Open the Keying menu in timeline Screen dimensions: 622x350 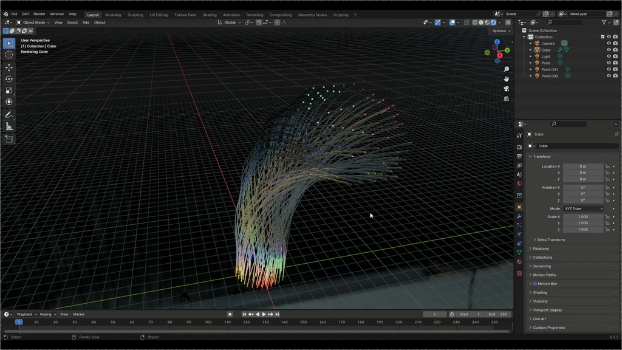(x=47, y=314)
